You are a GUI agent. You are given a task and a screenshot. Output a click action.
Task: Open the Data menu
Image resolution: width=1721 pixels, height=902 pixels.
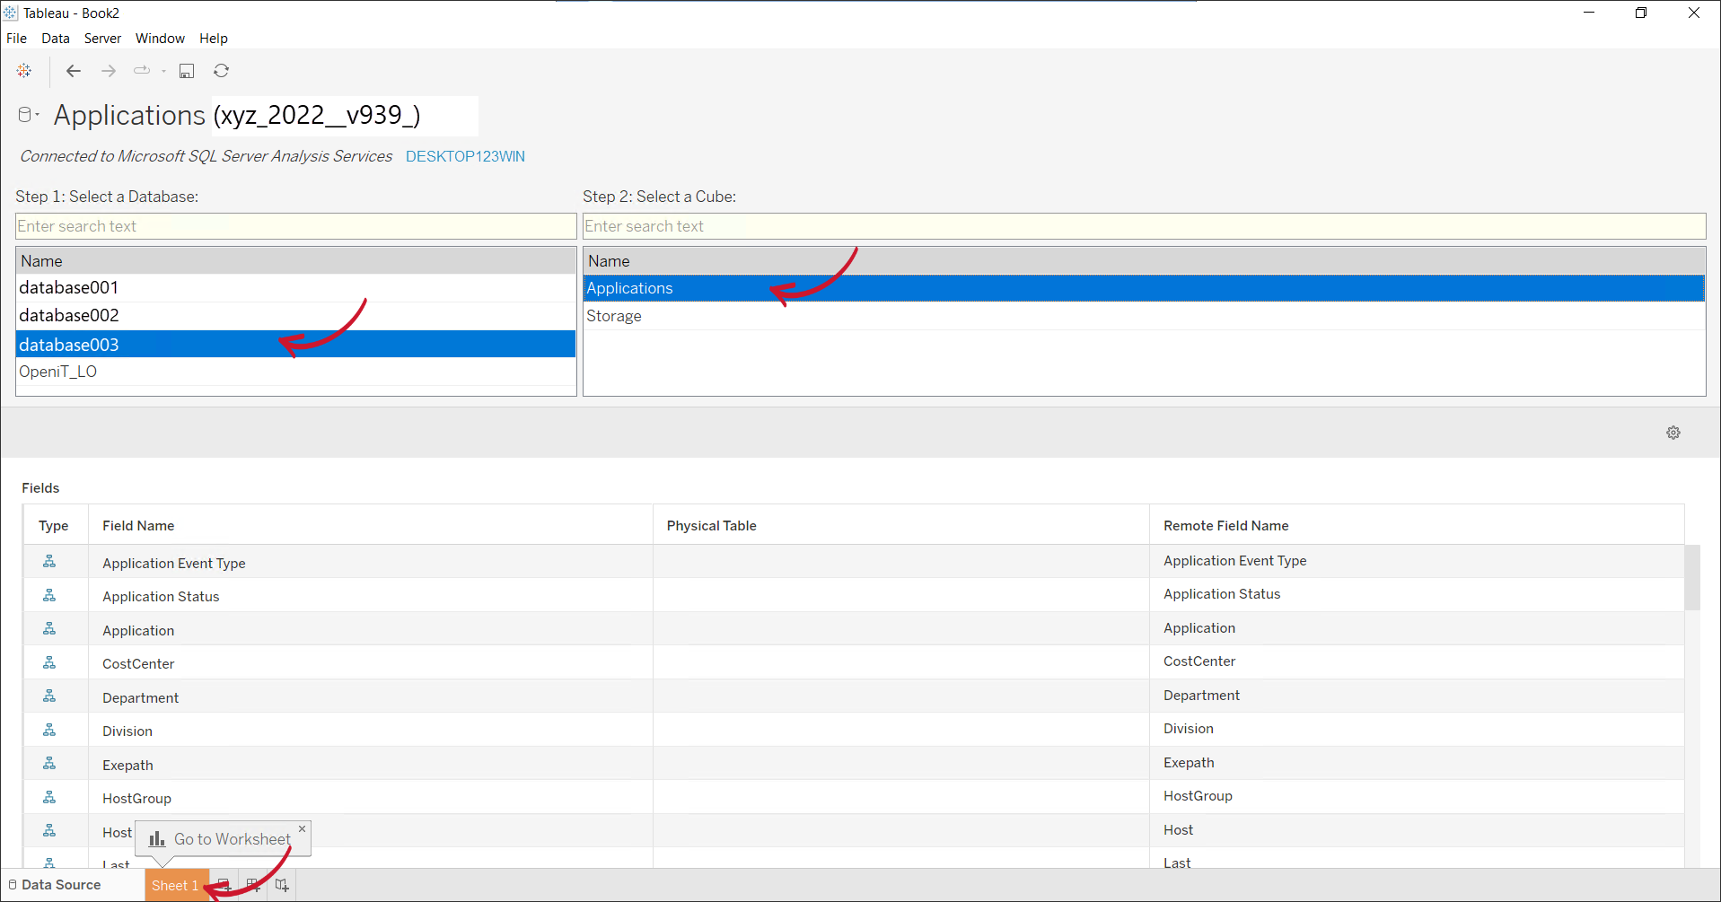55,38
